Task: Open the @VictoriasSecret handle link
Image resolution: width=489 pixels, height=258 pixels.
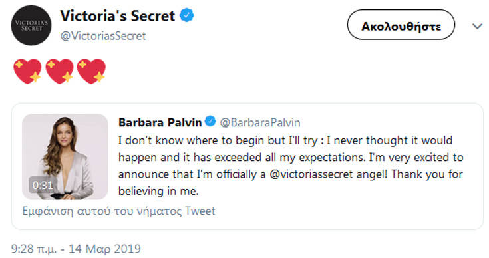Action: (103, 36)
